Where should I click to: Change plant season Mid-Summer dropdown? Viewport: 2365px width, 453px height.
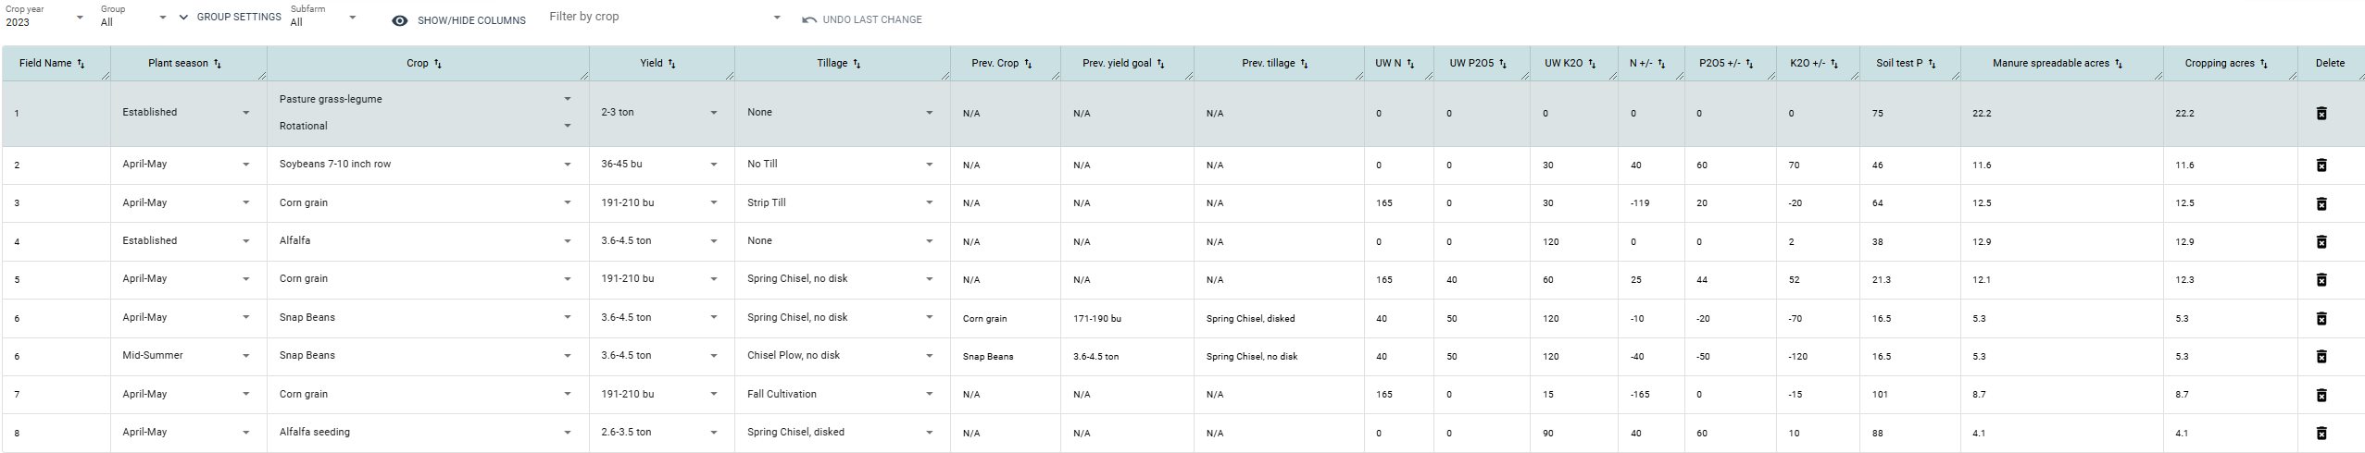point(185,355)
